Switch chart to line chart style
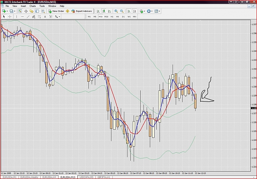This screenshot has height=179, width=257. point(109,11)
